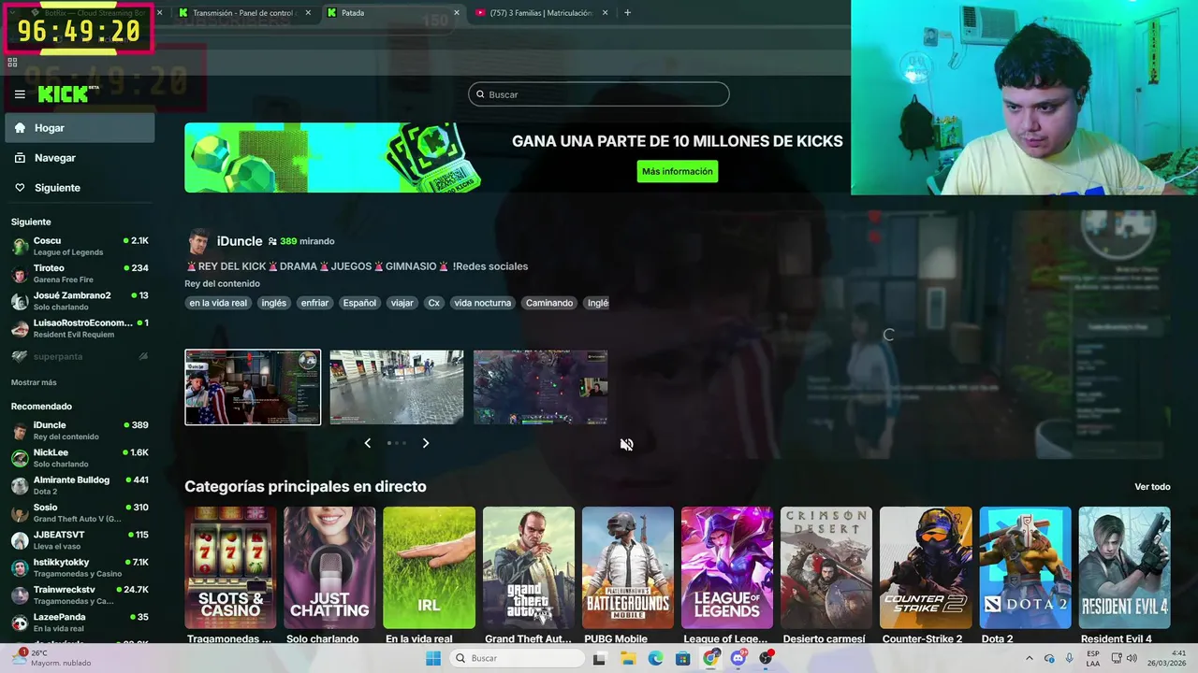Click Más información banner button
1198x673 pixels.
pyautogui.click(x=678, y=171)
